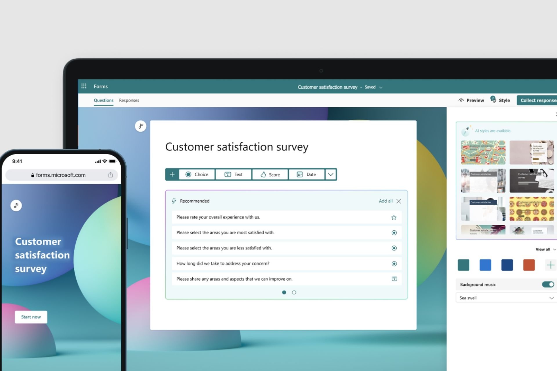Click Collect responses button
This screenshot has width=557, height=371.
click(x=537, y=100)
